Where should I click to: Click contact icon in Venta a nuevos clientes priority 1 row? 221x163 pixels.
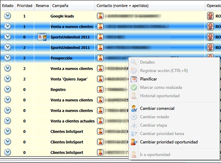pos(100,27)
